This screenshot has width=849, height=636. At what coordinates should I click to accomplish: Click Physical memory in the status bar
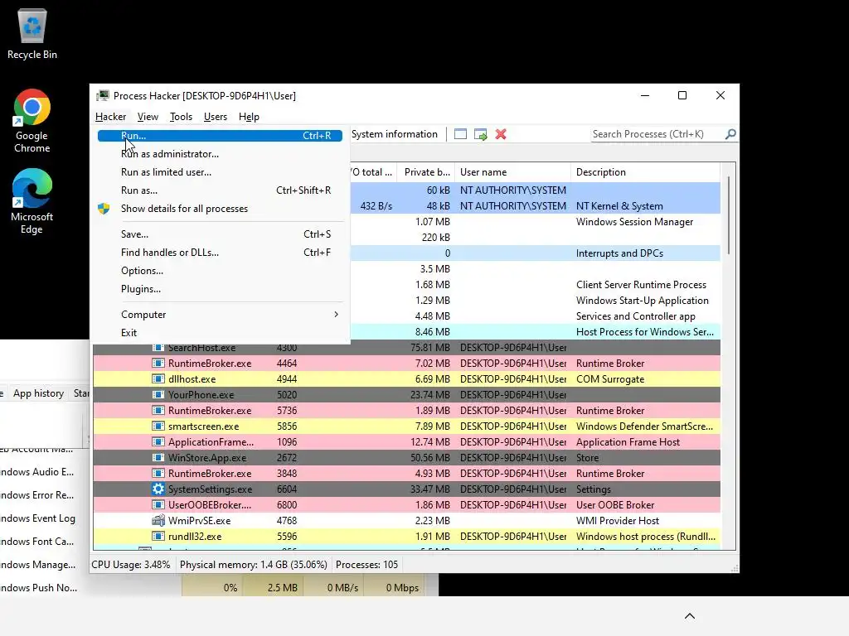coord(254,565)
